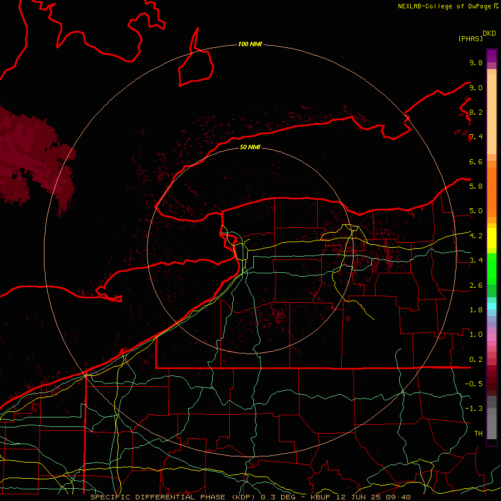Click the 2.6 scale value
Image resolution: width=501 pixels, height=501 pixels.
pyautogui.click(x=476, y=286)
